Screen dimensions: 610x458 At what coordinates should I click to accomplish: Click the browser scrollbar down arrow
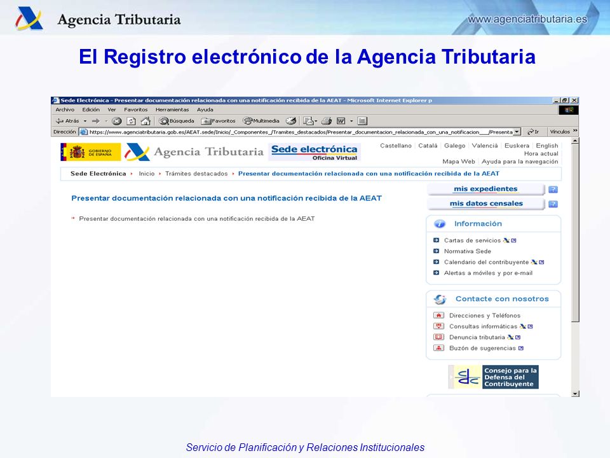tap(576, 394)
